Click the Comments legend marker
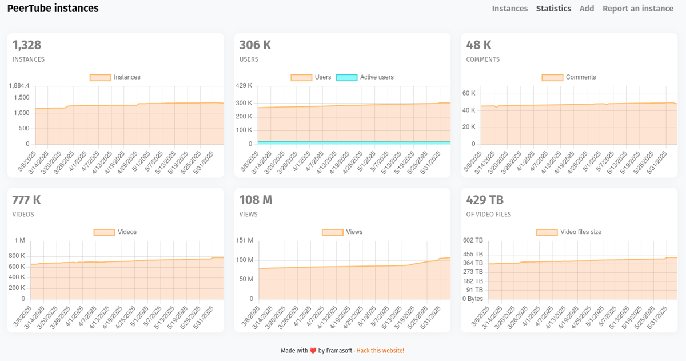Viewport: 686px width, 361px height. pyautogui.click(x=552, y=77)
